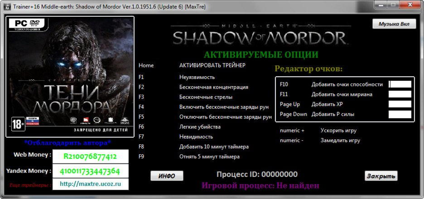Image resolution: width=424 pixels, height=199 pixels.
Task: Click the Yandex Money : label
Action: 29,171
